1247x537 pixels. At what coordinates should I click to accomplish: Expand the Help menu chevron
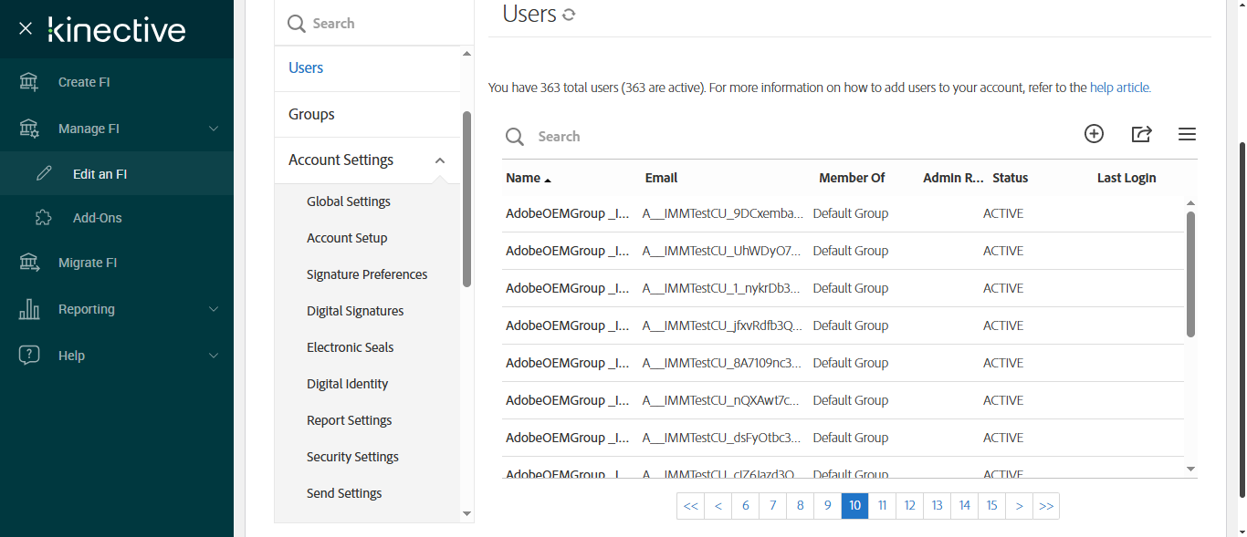tap(214, 356)
